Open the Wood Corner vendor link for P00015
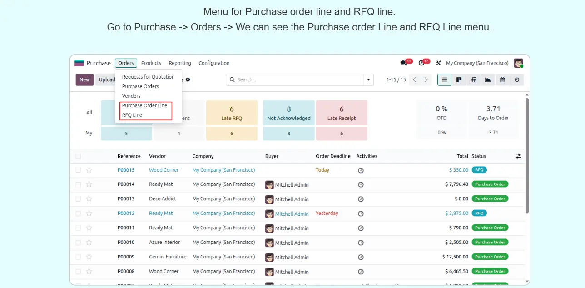585x288 pixels. click(164, 170)
